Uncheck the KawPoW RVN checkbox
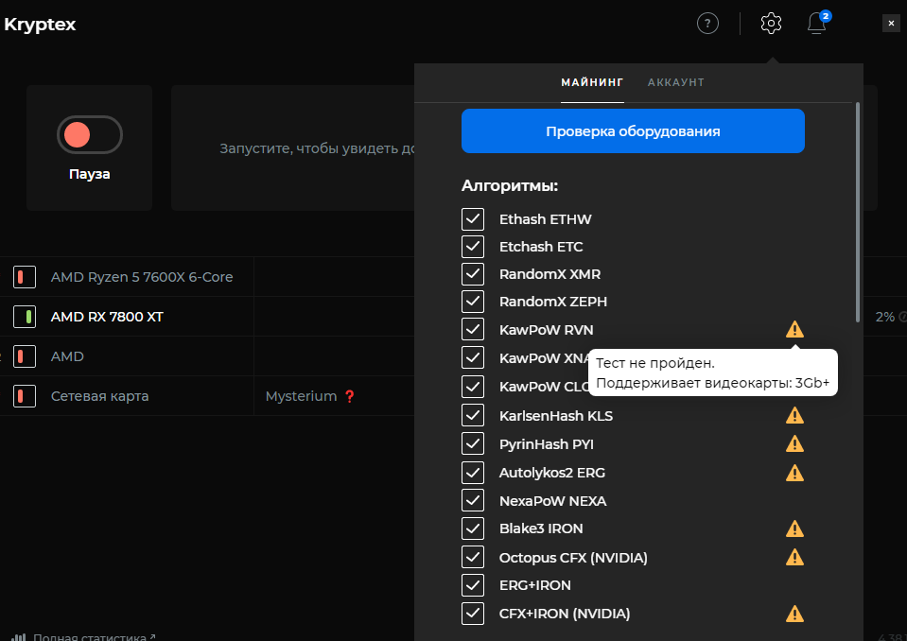 click(x=473, y=329)
